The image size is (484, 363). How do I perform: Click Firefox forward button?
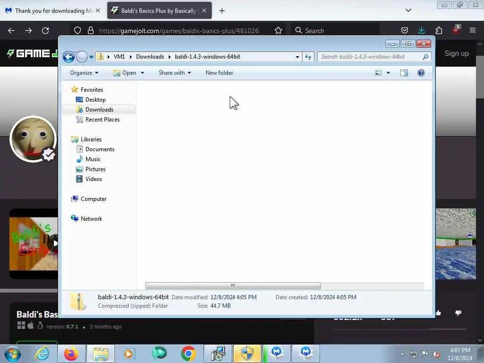coord(28,31)
